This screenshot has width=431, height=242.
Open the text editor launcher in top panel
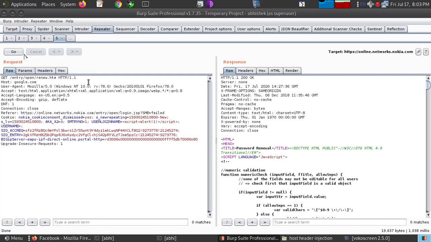pyautogui.click(x=100, y=4)
